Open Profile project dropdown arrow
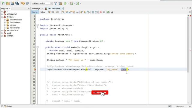 [80, 3]
